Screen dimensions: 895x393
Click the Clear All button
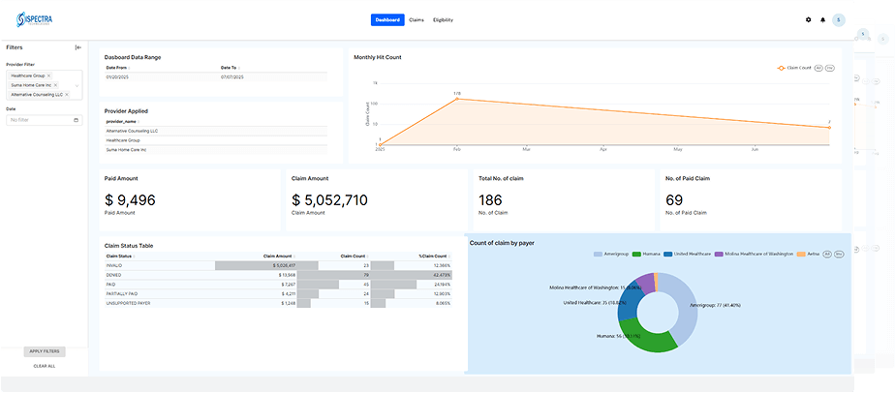pyautogui.click(x=45, y=366)
